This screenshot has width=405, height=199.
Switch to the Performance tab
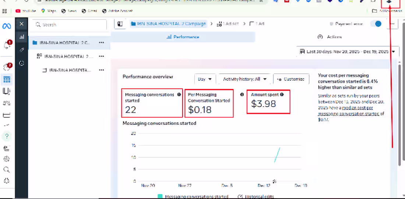(x=183, y=37)
